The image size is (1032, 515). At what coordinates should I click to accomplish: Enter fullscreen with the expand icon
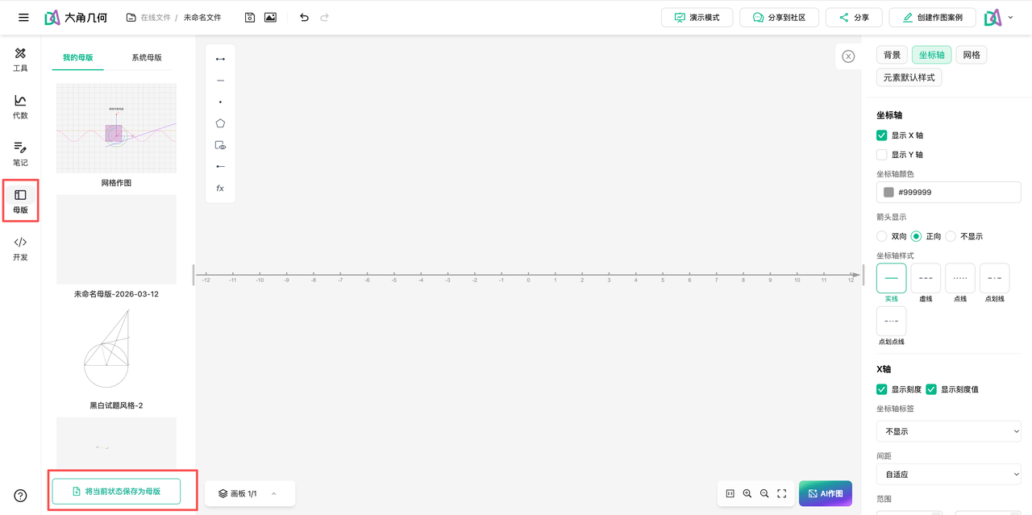pos(781,493)
